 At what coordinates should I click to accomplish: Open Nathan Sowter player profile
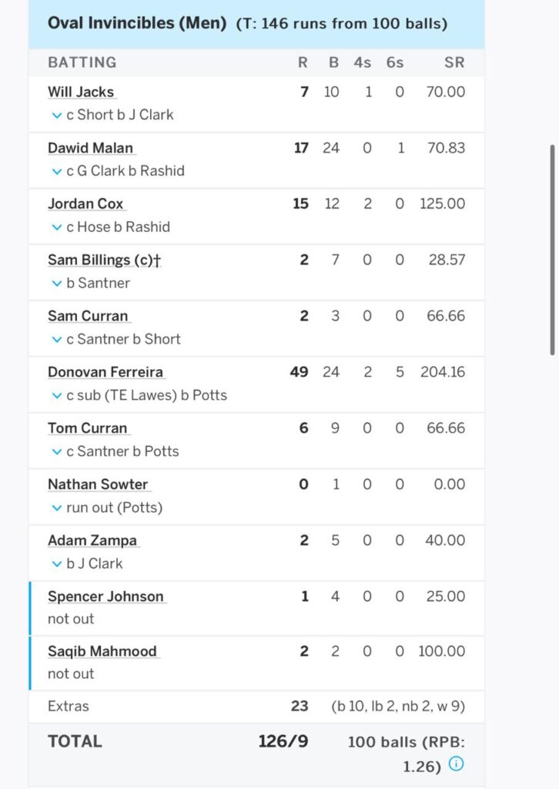pyautogui.click(x=98, y=484)
